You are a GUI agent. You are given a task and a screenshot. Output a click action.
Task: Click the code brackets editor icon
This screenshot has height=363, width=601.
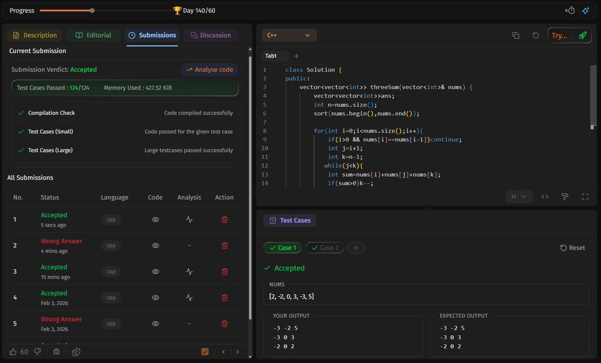[x=545, y=197]
